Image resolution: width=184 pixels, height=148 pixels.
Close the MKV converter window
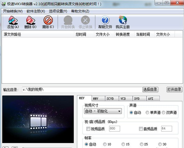pyautogui.click(x=177, y=3)
